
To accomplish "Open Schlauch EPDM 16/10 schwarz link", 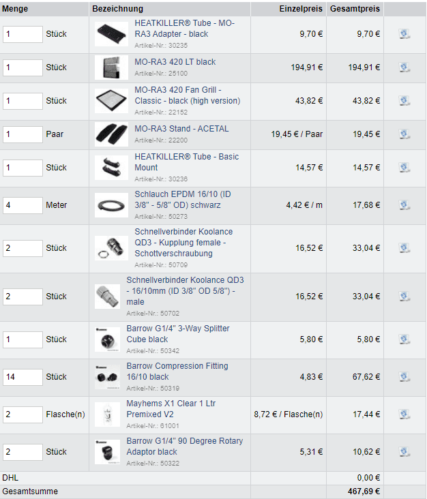I will 182,200.
